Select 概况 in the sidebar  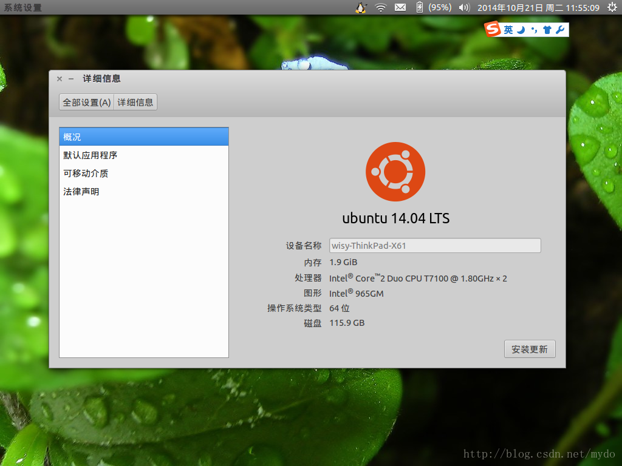(144, 137)
